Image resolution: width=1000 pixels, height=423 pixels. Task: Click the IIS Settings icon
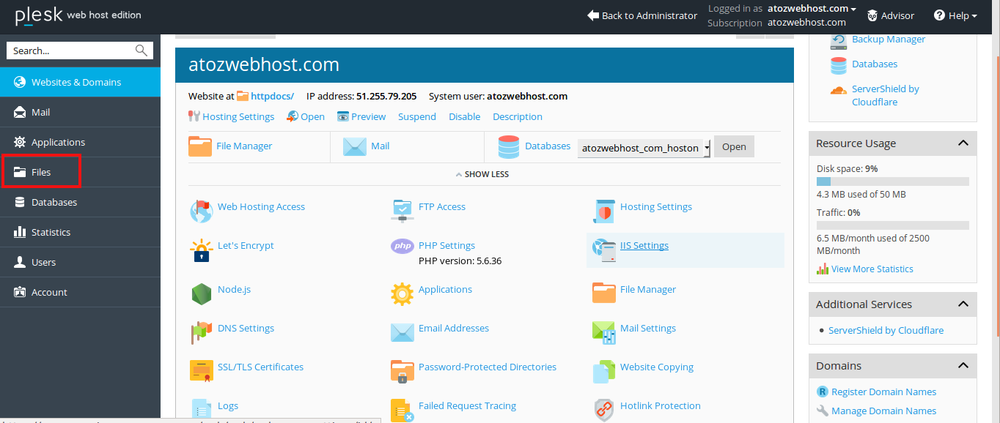pos(603,250)
